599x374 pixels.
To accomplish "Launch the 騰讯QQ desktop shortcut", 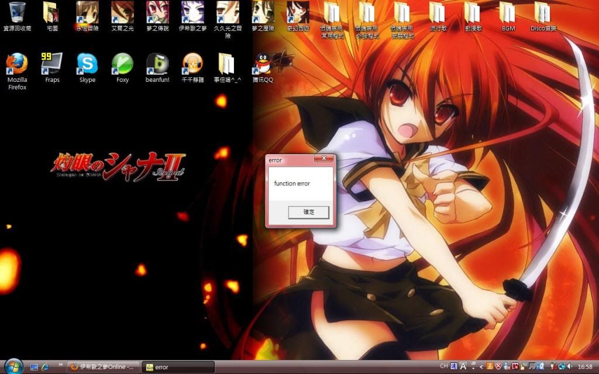I will coord(263,68).
